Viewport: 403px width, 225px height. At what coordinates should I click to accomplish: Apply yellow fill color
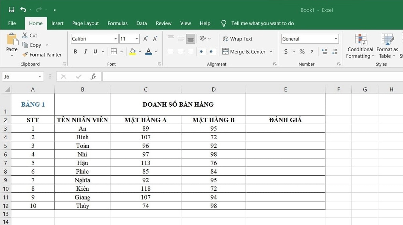coord(132,52)
